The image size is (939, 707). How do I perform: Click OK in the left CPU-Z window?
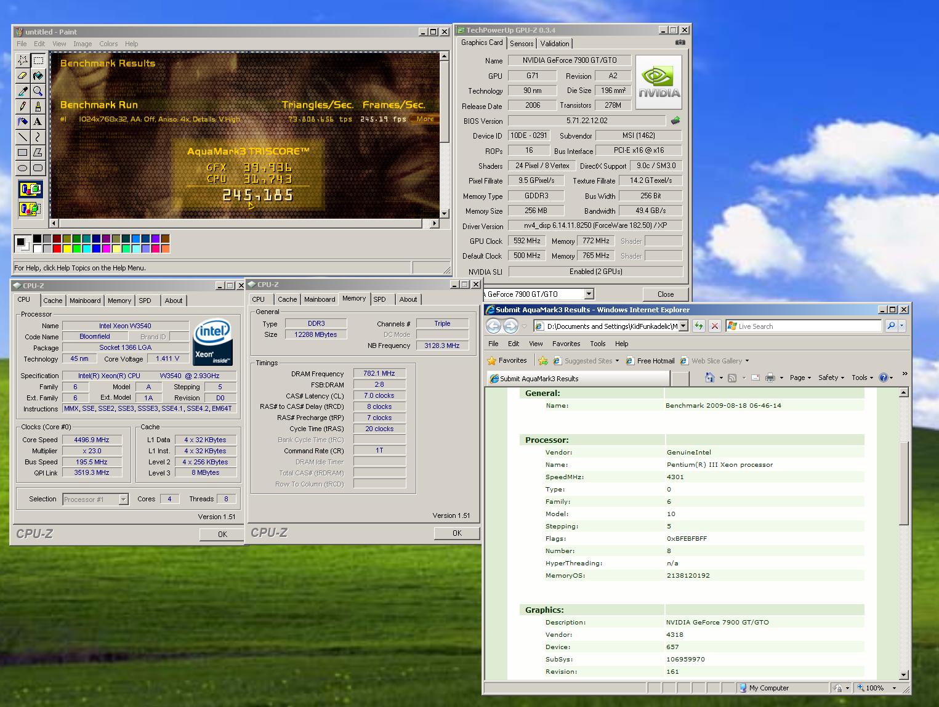(222, 535)
